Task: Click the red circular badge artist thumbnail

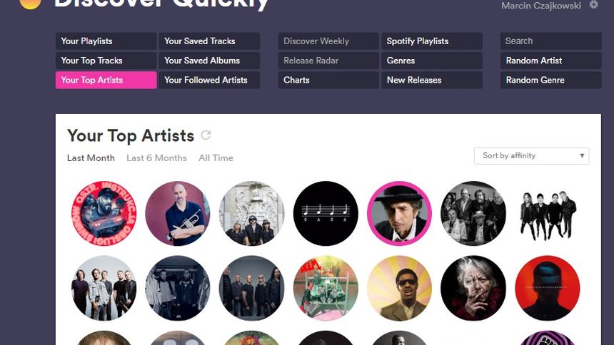Action: tap(104, 213)
